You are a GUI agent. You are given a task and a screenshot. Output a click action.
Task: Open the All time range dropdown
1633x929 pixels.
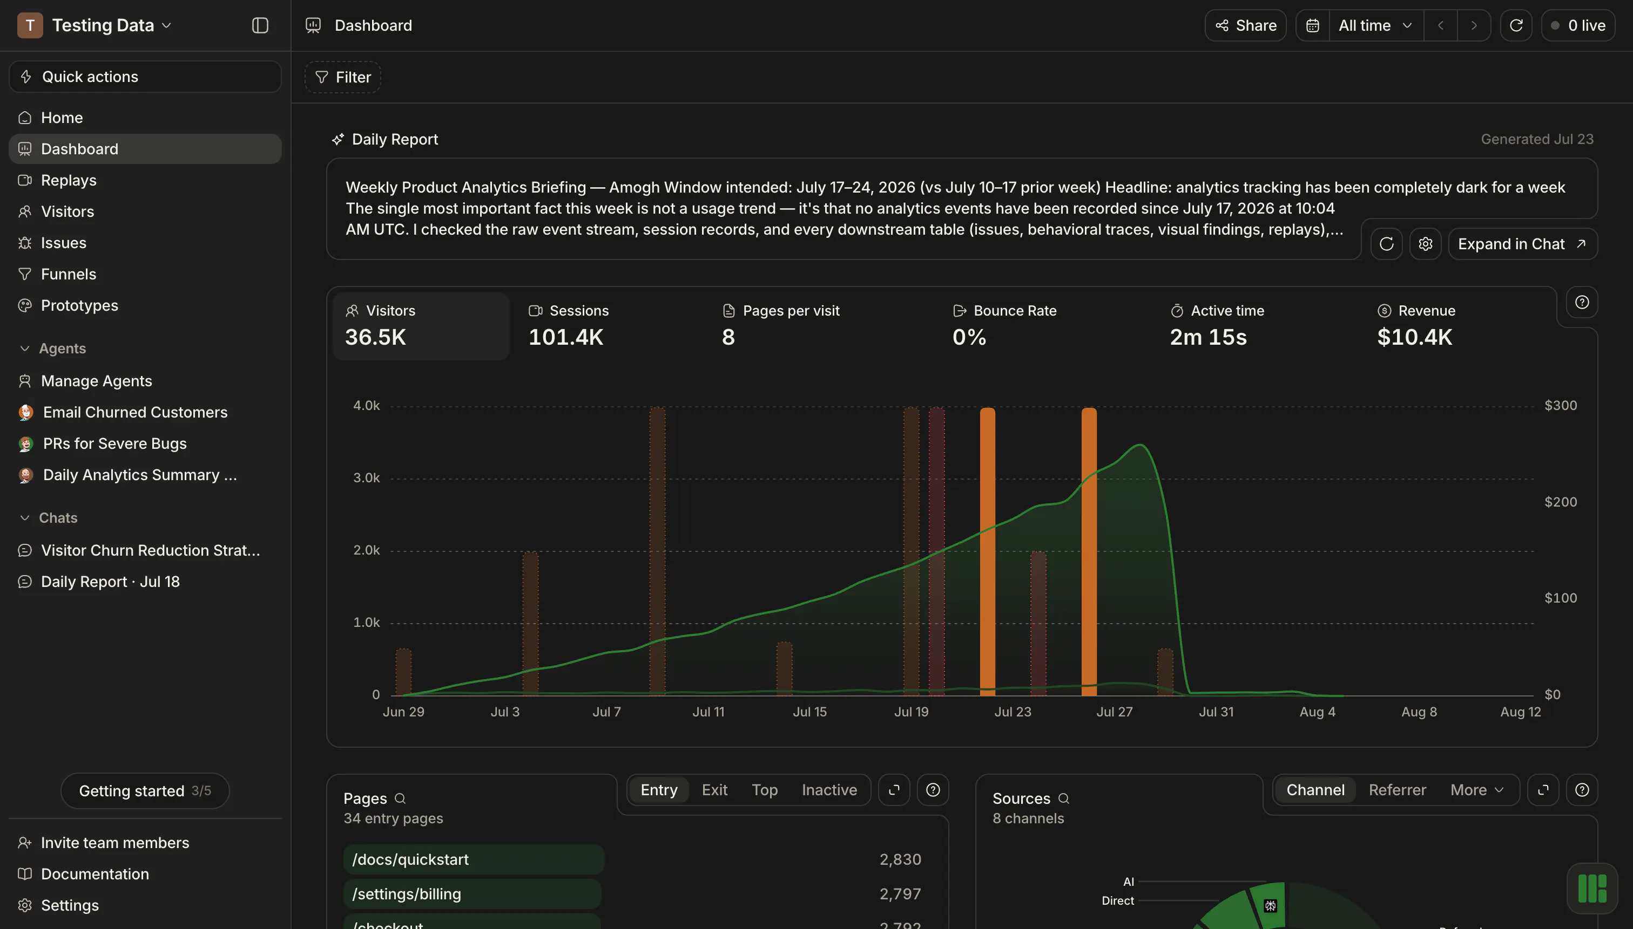coord(1375,25)
